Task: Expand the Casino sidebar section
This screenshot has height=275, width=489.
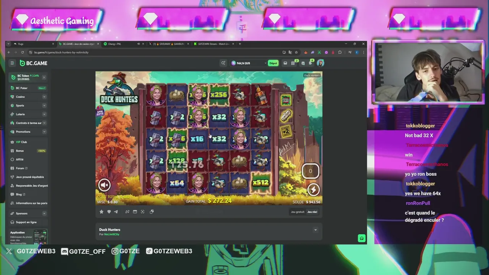Action: tap(44, 97)
